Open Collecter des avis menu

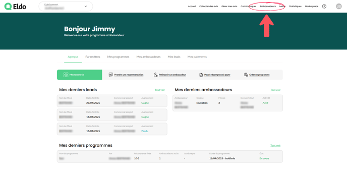pyautogui.click(x=208, y=7)
